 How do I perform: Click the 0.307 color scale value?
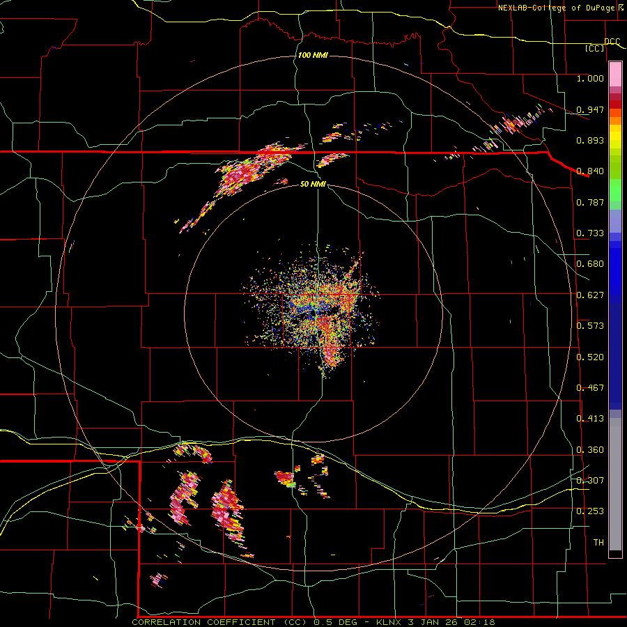590,480
